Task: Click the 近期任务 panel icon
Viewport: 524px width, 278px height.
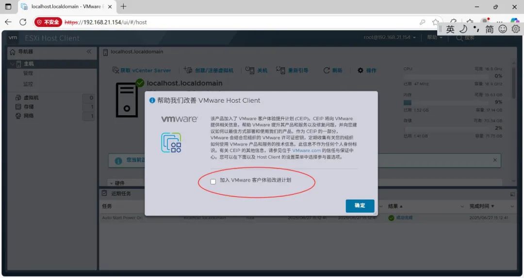Action: pyautogui.click(x=105, y=193)
